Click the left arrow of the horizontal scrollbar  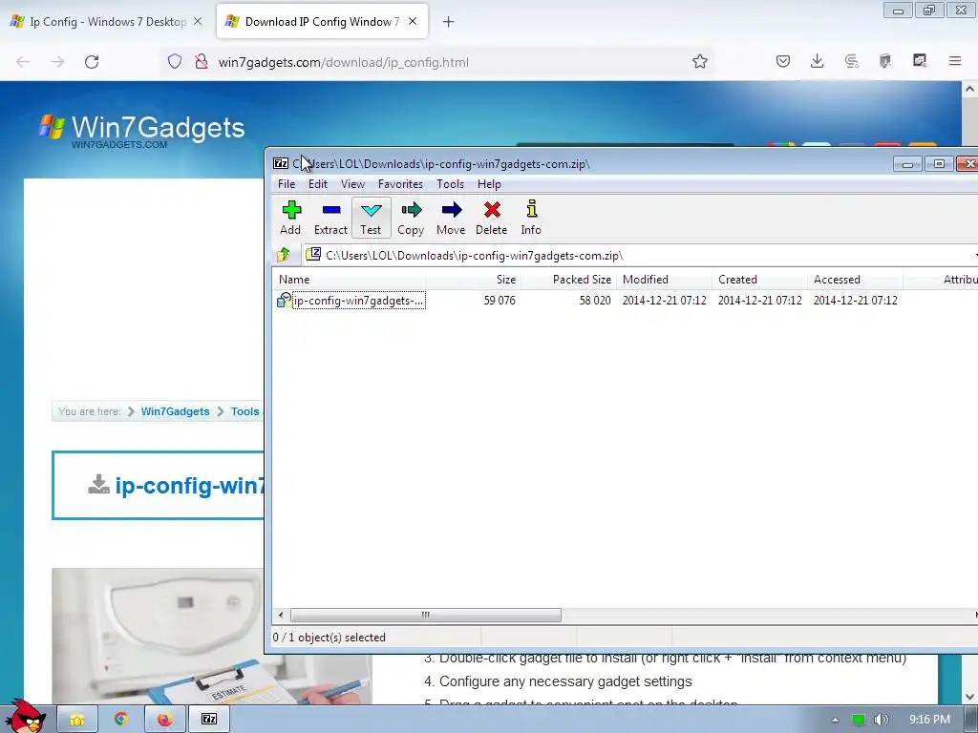click(281, 616)
